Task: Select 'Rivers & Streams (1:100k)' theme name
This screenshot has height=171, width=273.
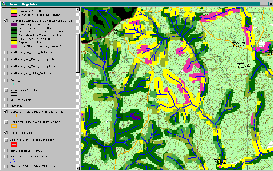Action: click(29, 157)
